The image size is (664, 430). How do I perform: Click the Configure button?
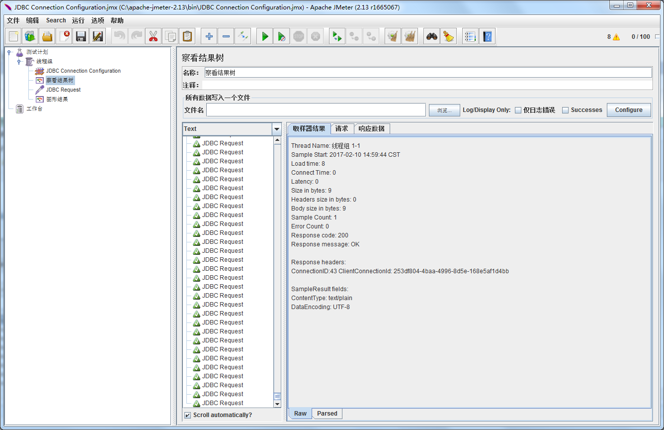[x=629, y=110]
